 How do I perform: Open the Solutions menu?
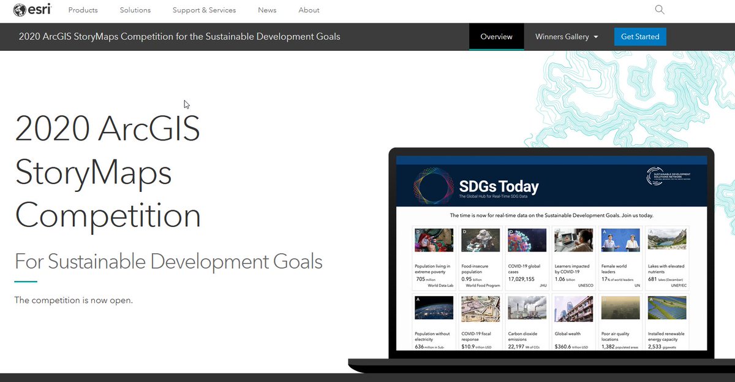(135, 10)
